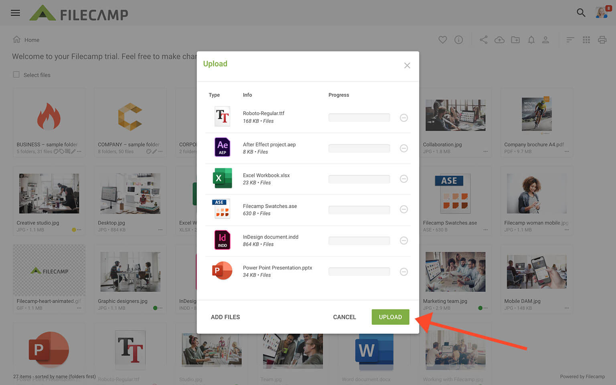Click the notification bell icon
Viewport: 616px width, 385px height.
pos(531,40)
